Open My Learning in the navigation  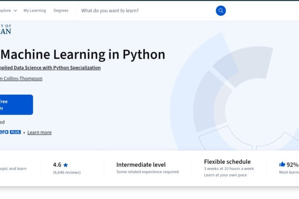point(35,10)
